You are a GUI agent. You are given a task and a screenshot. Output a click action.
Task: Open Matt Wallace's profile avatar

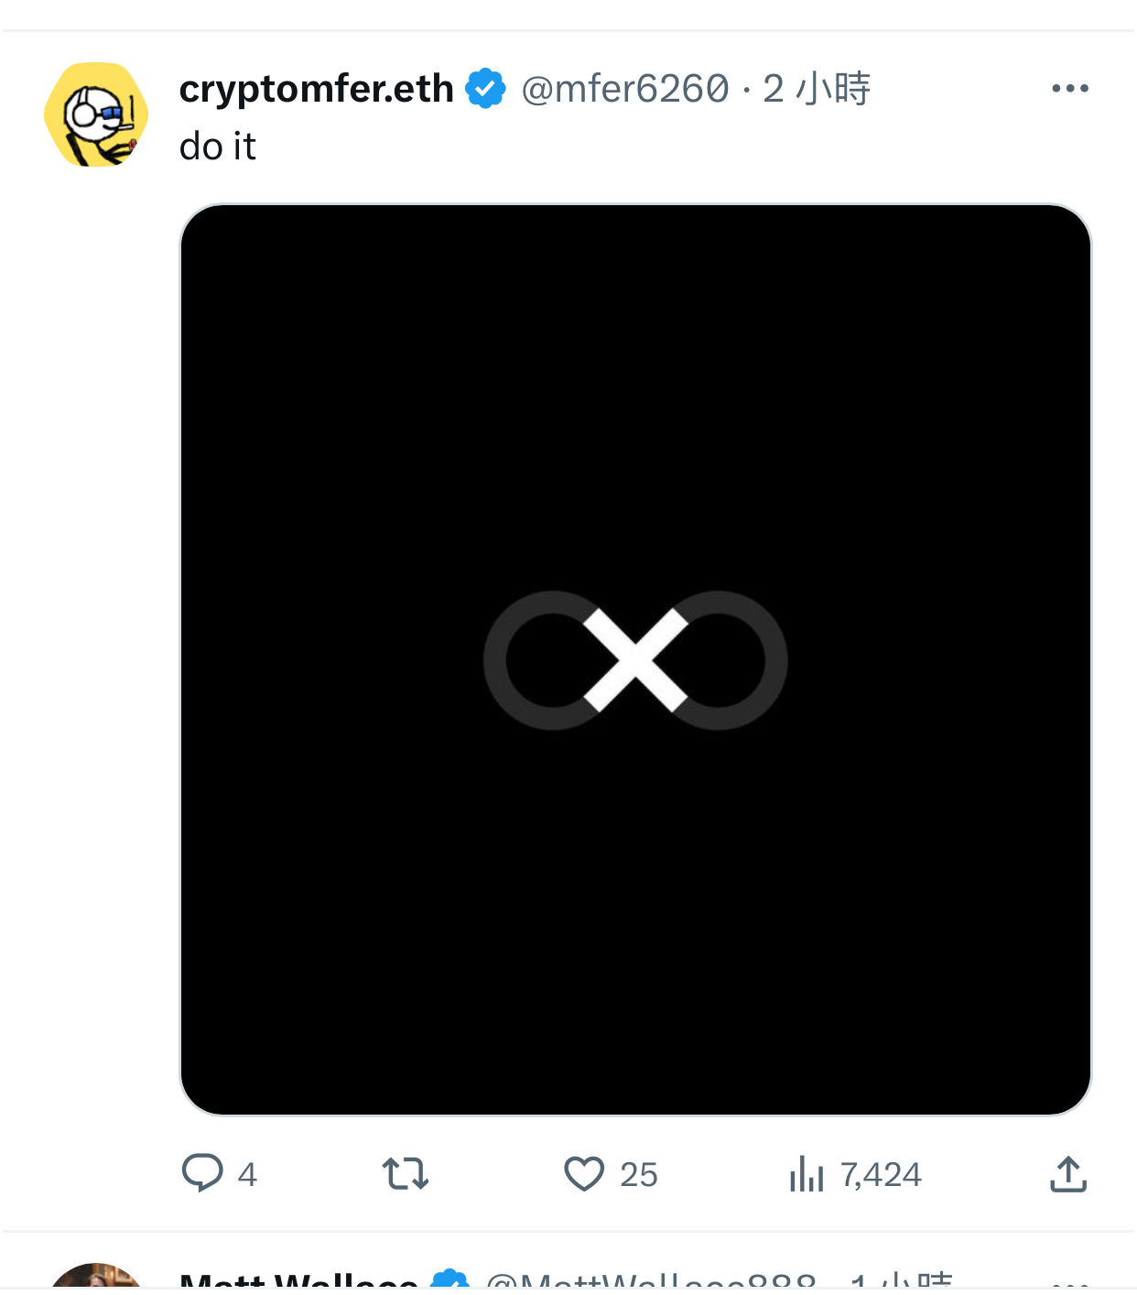pos(96,1279)
